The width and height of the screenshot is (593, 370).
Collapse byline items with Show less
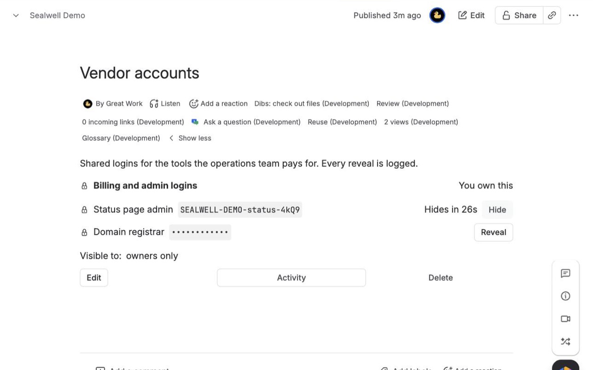pos(190,138)
